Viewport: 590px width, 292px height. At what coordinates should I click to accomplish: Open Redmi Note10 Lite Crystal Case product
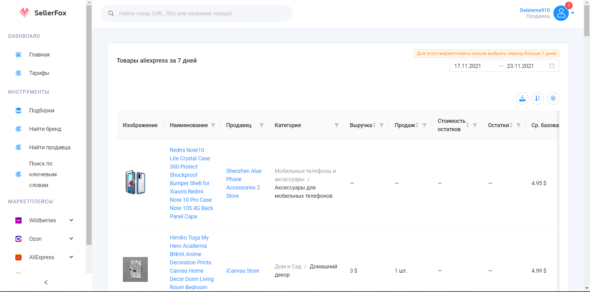(x=191, y=183)
